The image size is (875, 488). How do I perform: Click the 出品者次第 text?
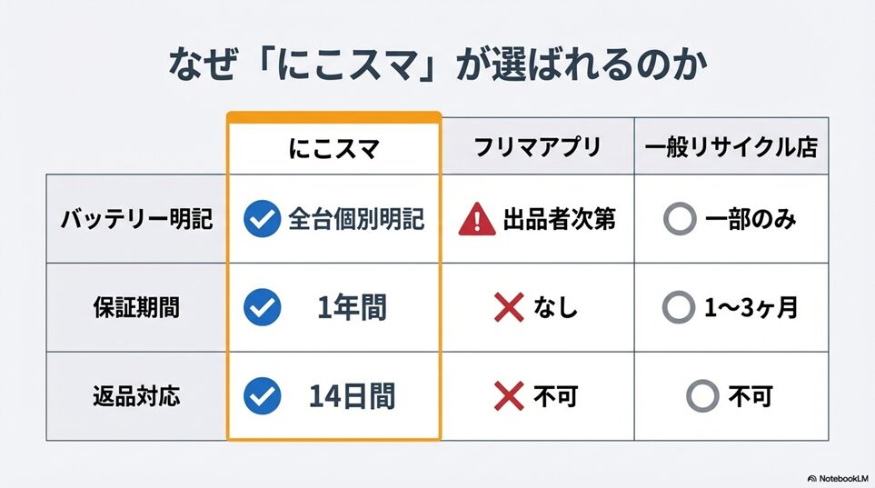point(560,219)
